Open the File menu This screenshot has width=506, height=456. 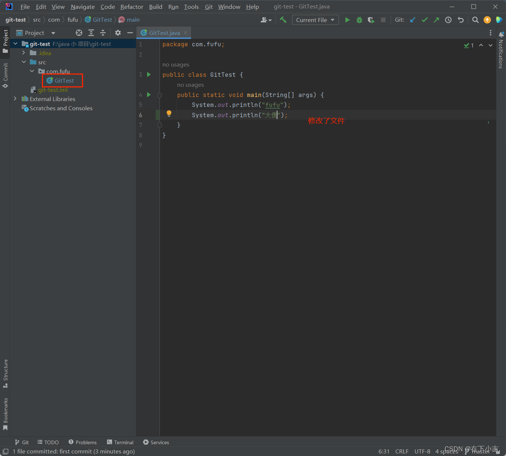(25, 7)
